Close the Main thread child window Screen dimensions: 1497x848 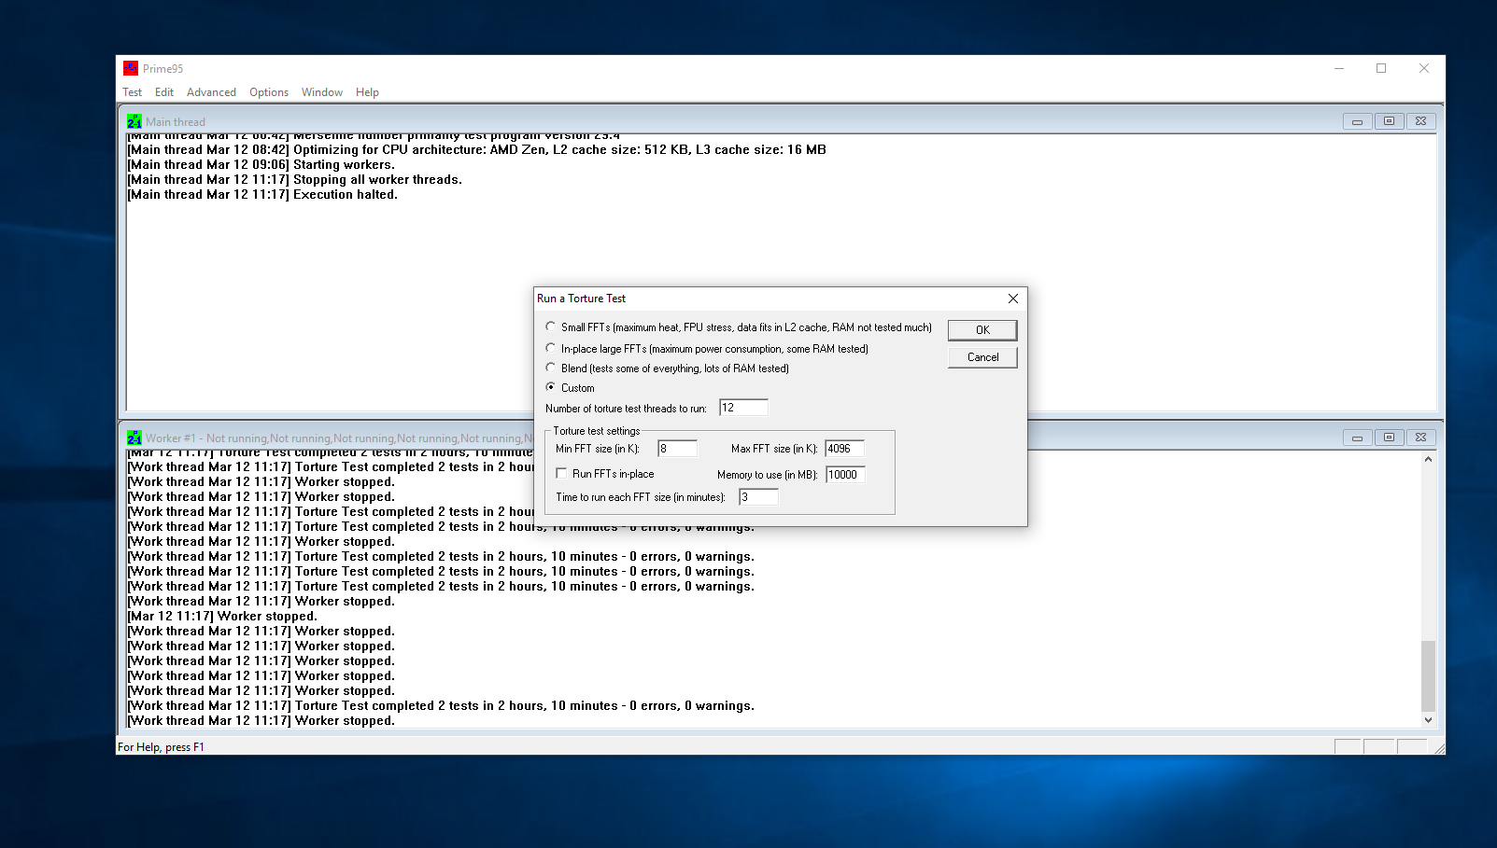(1420, 121)
